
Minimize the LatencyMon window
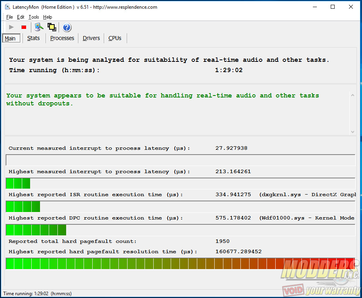click(315, 7)
